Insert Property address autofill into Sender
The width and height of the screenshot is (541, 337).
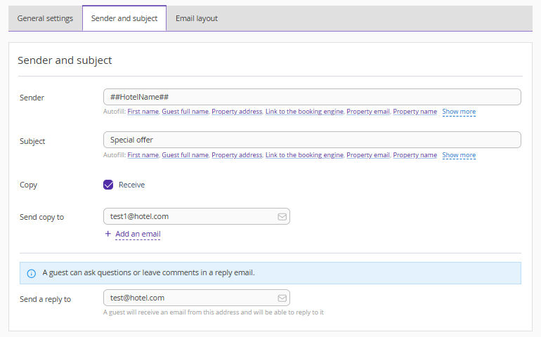pos(237,112)
